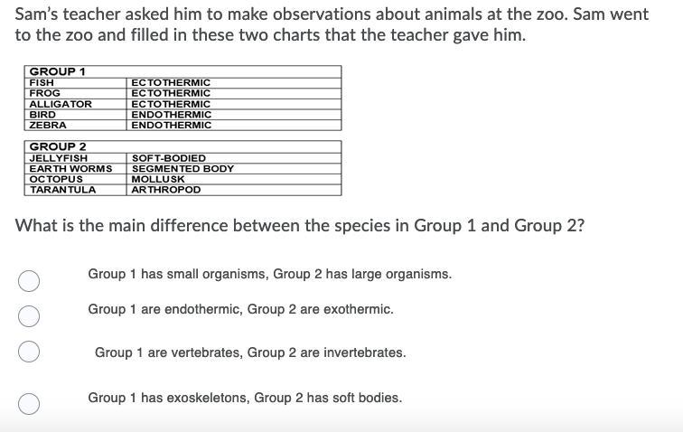Click the FISH cell in Group 1
The width and height of the screenshot is (683, 432).
[75, 83]
